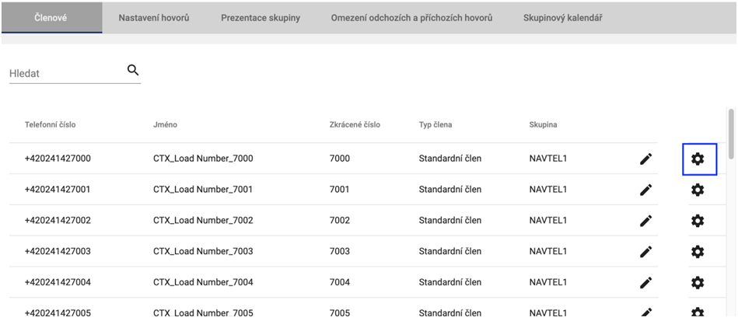Image resolution: width=738 pixels, height=321 pixels.
Task: Open settings gear for number 7000
Action: (x=698, y=159)
